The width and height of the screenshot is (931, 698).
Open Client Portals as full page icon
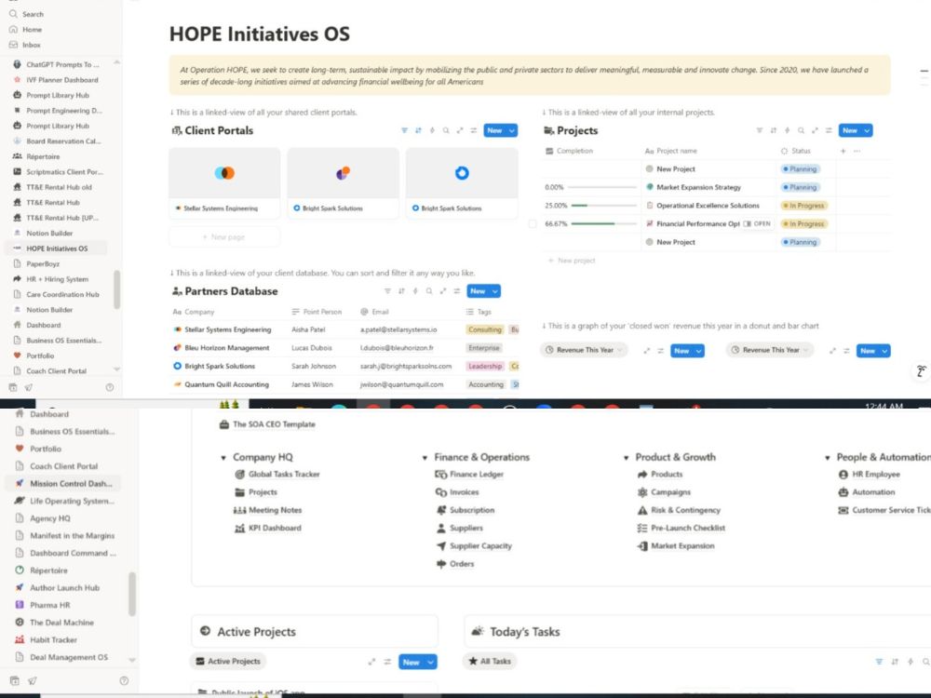[x=460, y=130]
